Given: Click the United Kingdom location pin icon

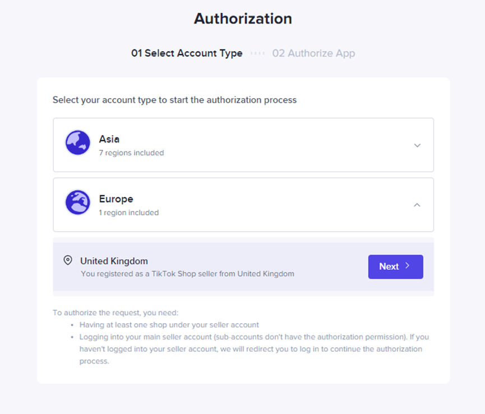Looking at the screenshot, I should point(68,260).
